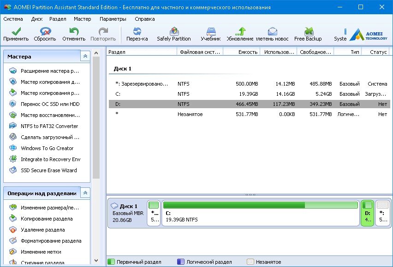Click the Обновление upgrade icon
Image resolution: width=393 pixels, height=267 pixels.
(240, 31)
